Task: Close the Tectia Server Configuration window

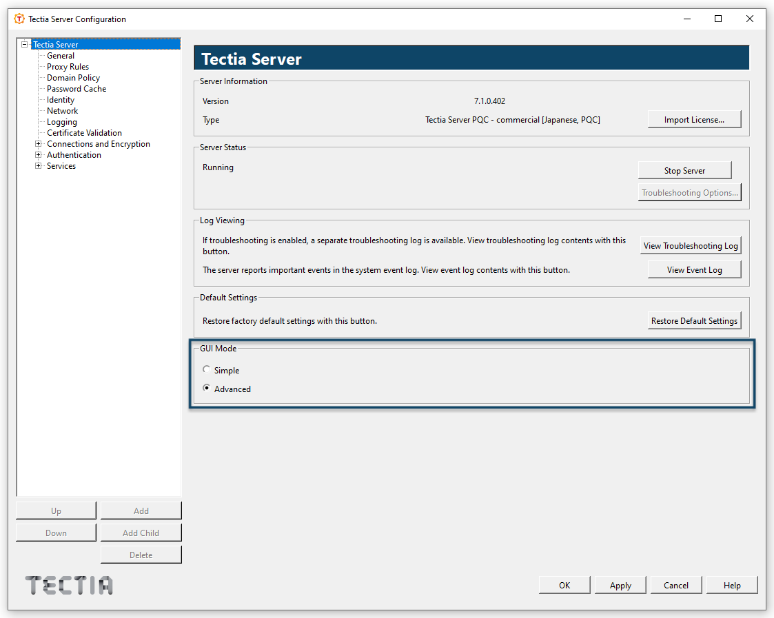Action: (750, 19)
